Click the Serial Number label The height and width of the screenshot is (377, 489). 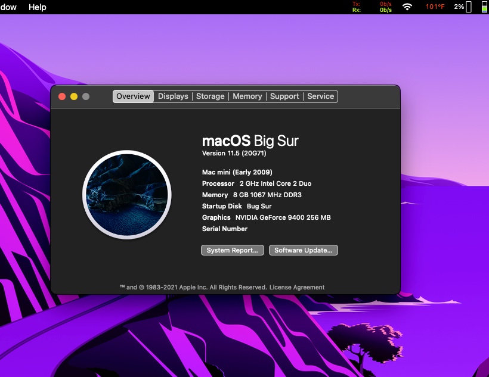(x=225, y=229)
